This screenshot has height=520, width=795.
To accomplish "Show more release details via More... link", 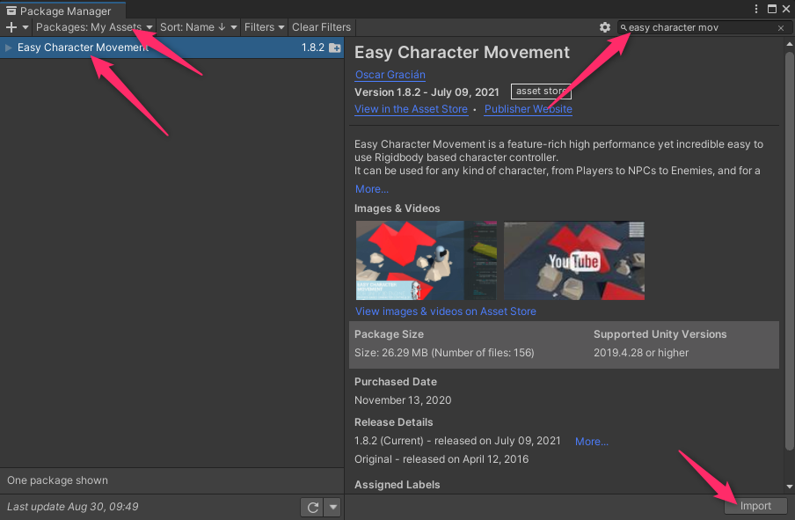I will [x=592, y=442].
